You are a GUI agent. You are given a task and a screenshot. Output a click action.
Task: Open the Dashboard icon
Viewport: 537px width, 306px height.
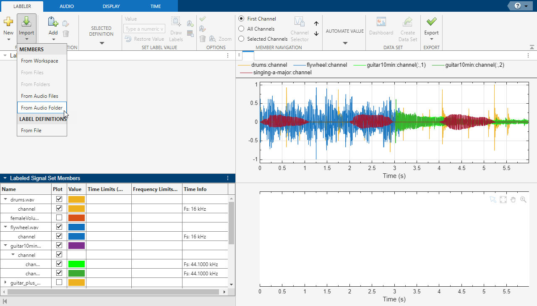click(x=381, y=22)
